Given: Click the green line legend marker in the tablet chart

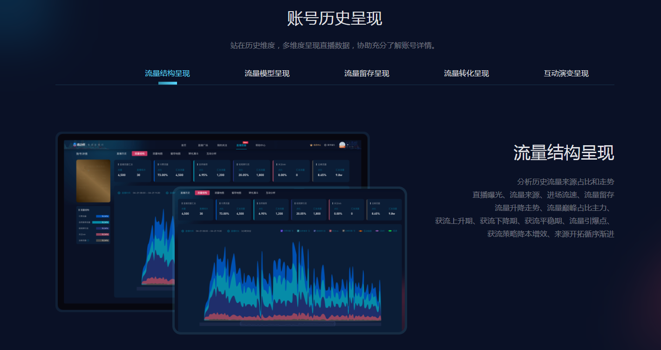Looking at the screenshot, I should click(x=390, y=231).
